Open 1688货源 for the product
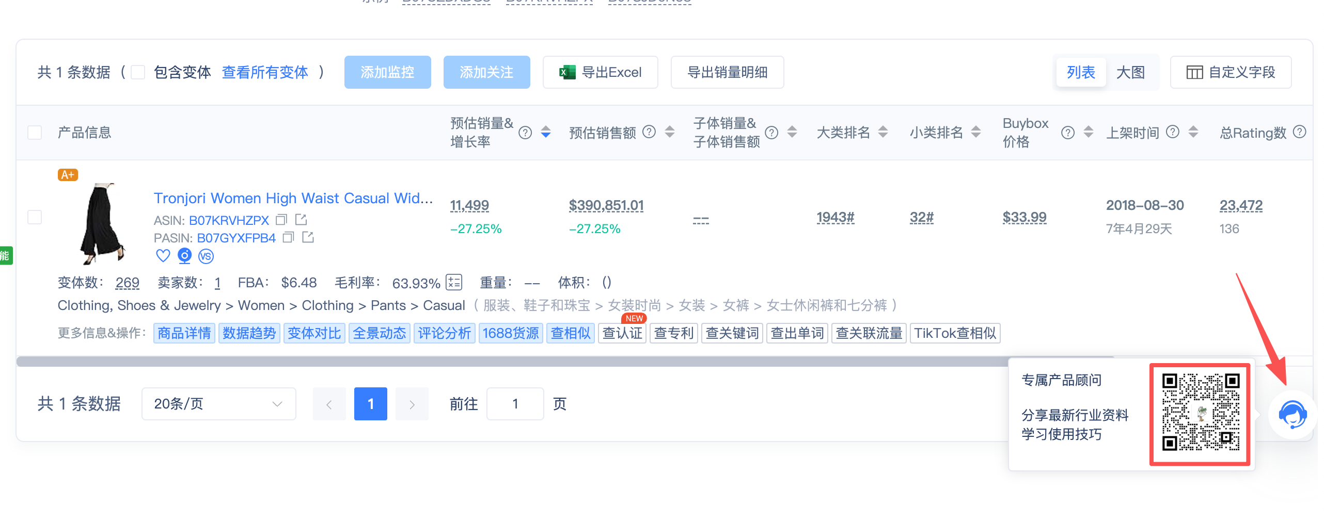Screen dimensions: 1324x523 pyautogui.click(x=511, y=333)
